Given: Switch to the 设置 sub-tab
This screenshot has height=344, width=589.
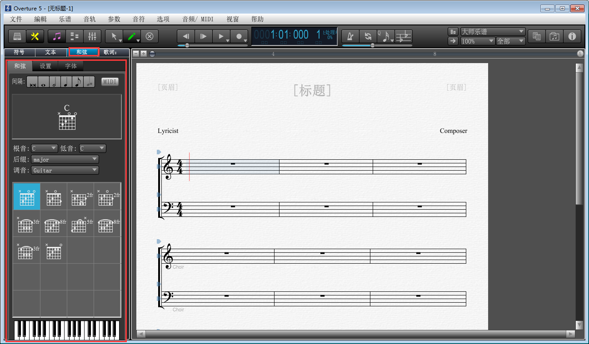Looking at the screenshot, I should 45,66.
